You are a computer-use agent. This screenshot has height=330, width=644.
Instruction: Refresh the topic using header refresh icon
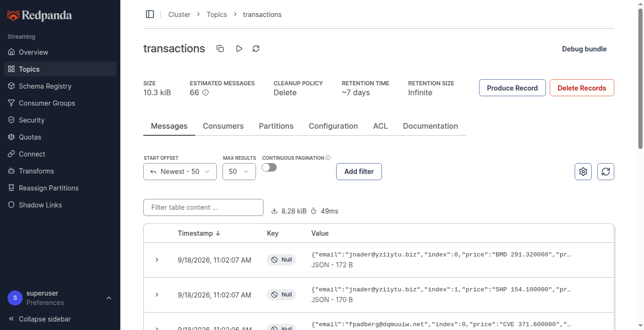256,49
